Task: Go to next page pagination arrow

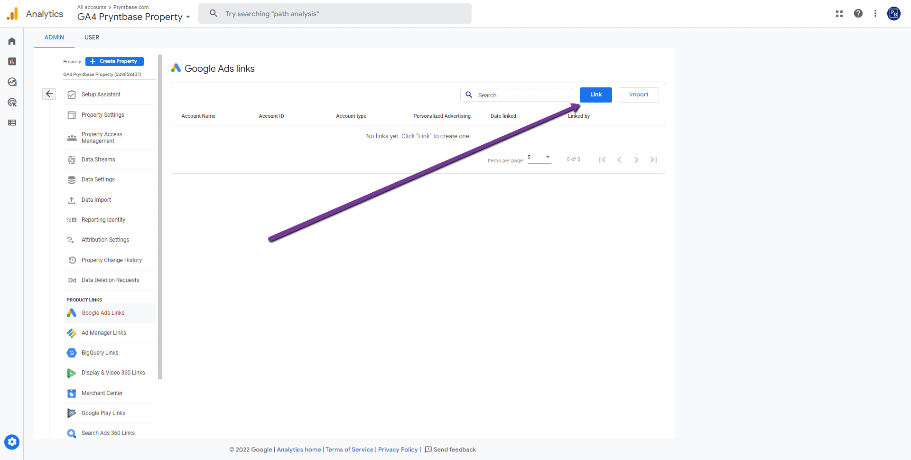Action: (x=636, y=160)
